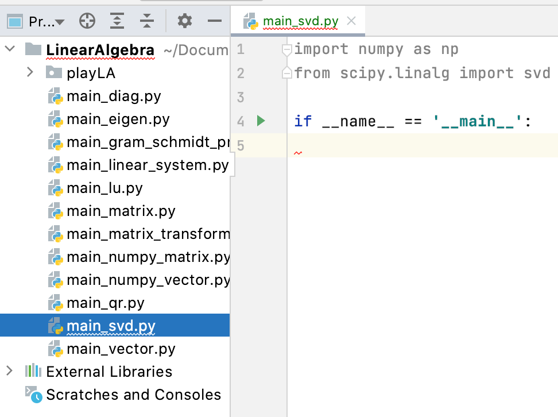Click the Python file icon of main_diag.py
Image resolution: width=558 pixels, height=417 pixels.
coord(56,96)
